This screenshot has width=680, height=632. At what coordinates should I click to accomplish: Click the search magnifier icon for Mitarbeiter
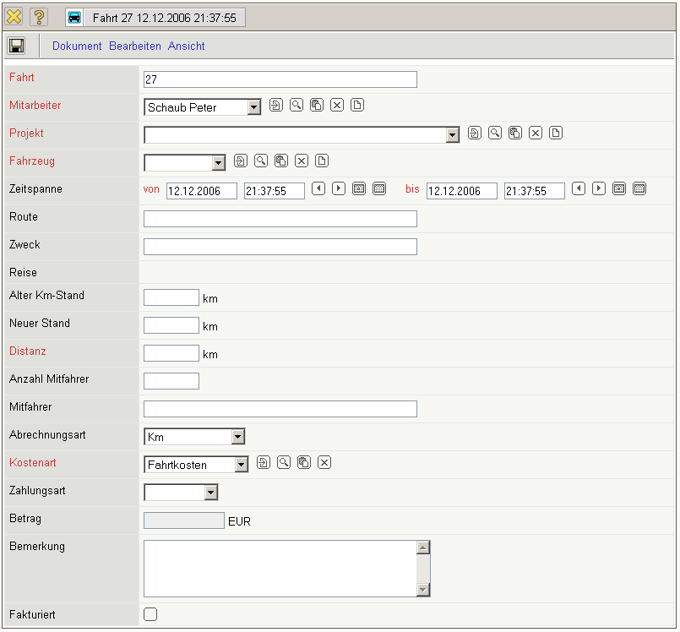coord(296,106)
